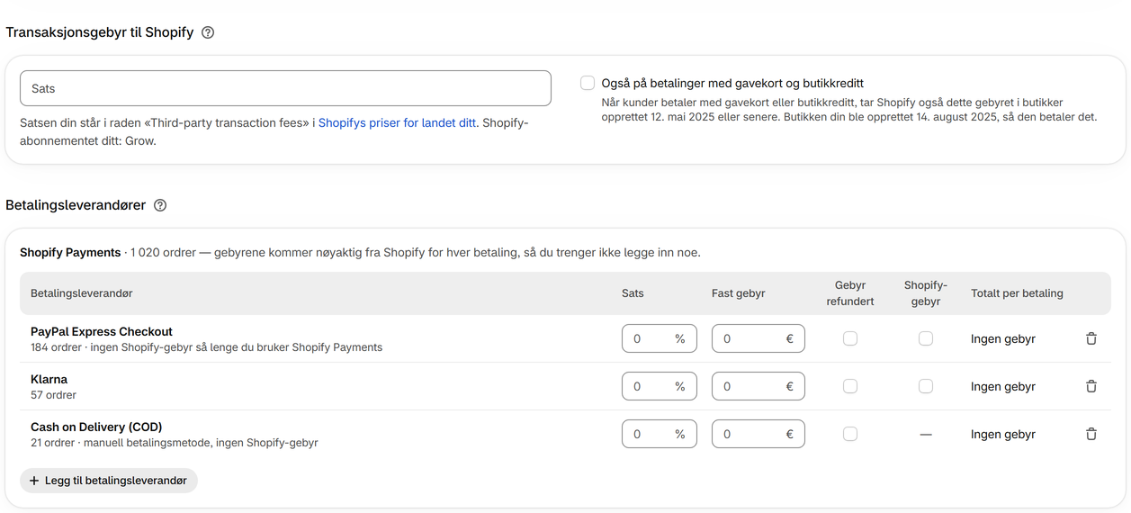1131x513 pixels.
Task: Click the Shopify-gebyr column header
Action: (x=926, y=293)
